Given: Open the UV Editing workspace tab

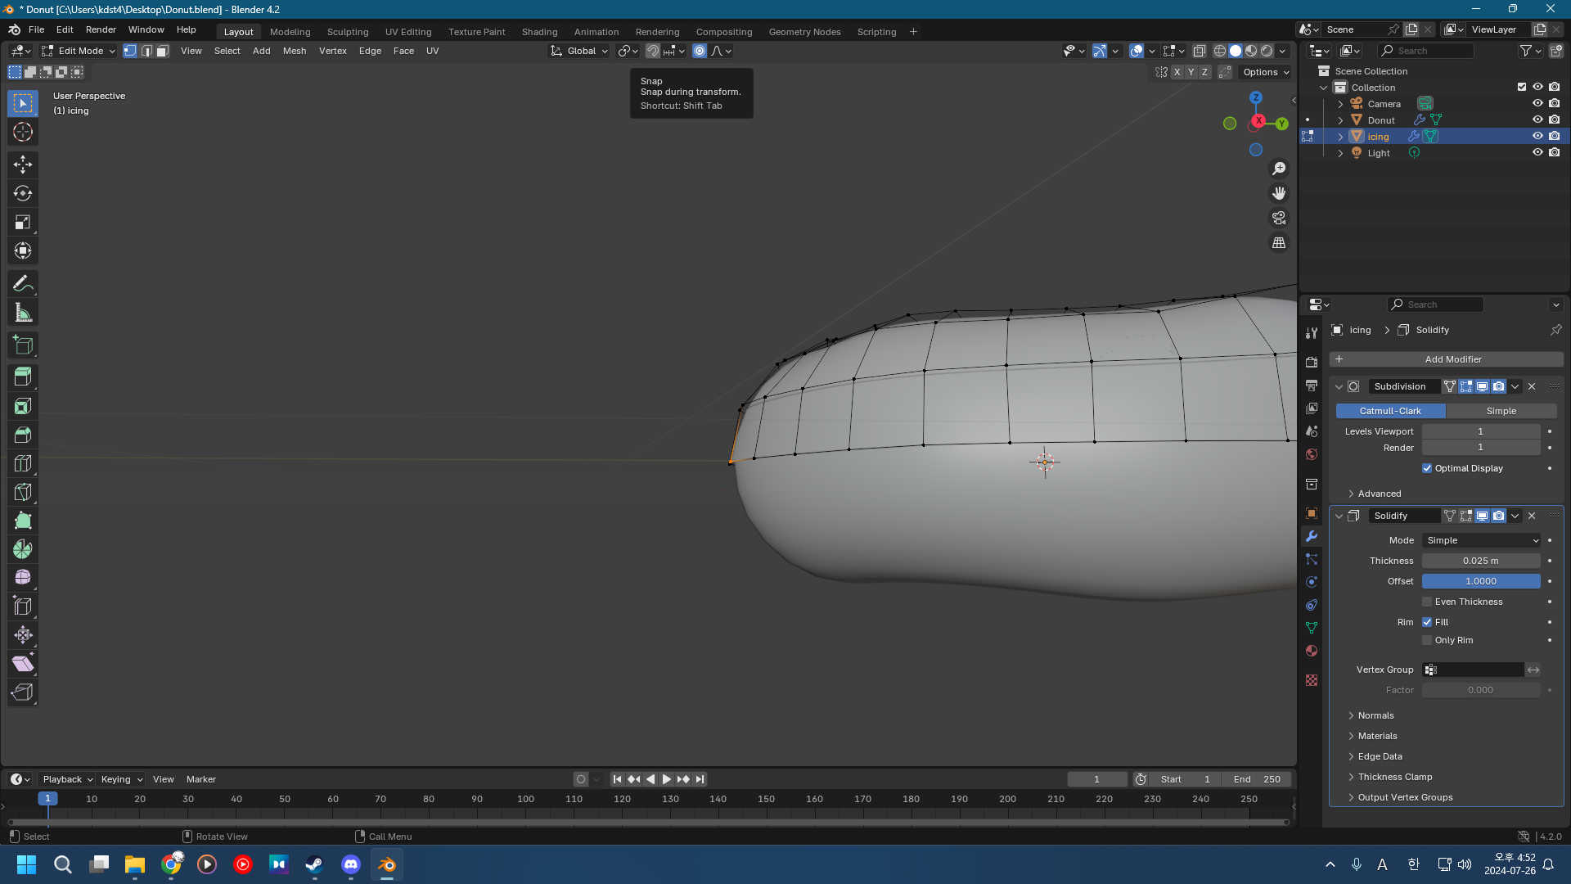Looking at the screenshot, I should coord(408,32).
